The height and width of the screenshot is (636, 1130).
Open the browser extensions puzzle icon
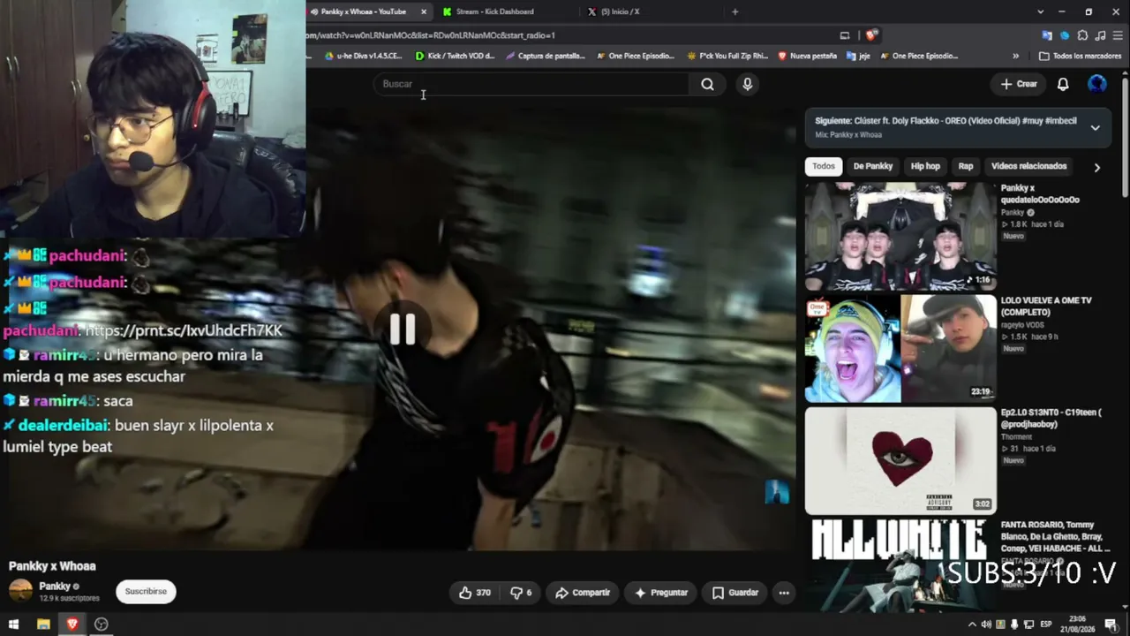[1082, 35]
